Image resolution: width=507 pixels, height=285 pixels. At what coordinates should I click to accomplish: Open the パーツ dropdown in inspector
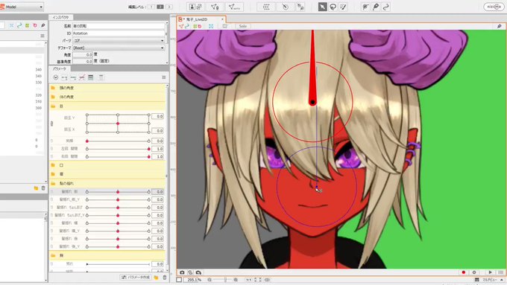(119, 41)
